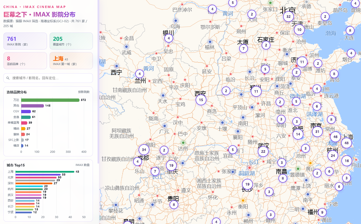Click the 上海 IMAX第一城 stat card
The image size is (361, 224).
pyautogui.click(x=71, y=61)
